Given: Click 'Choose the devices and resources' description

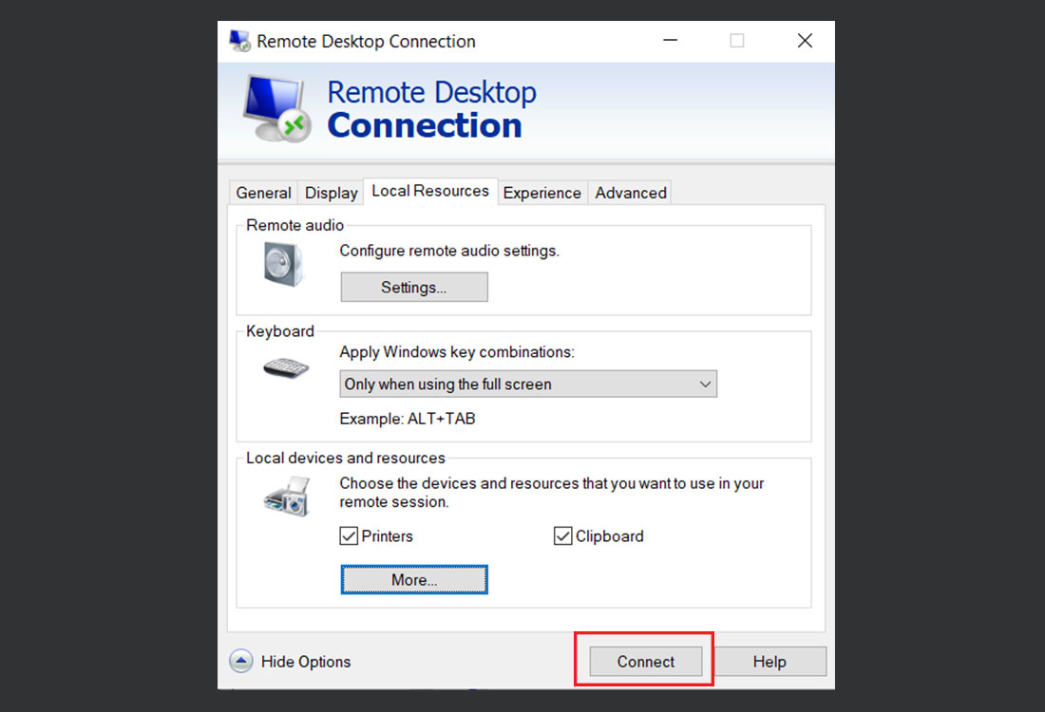Looking at the screenshot, I should 552,492.
